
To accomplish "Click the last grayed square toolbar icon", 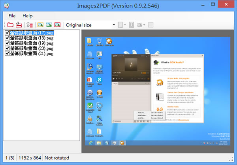I will [151, 25].
